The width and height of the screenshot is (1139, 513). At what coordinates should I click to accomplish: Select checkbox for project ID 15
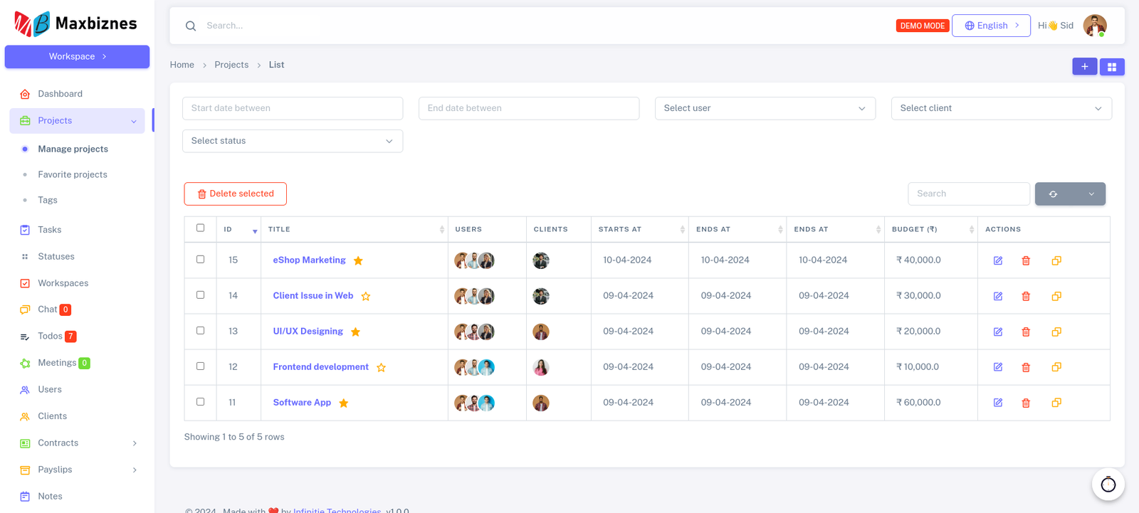pyautogui.click(x=200, y=260)
